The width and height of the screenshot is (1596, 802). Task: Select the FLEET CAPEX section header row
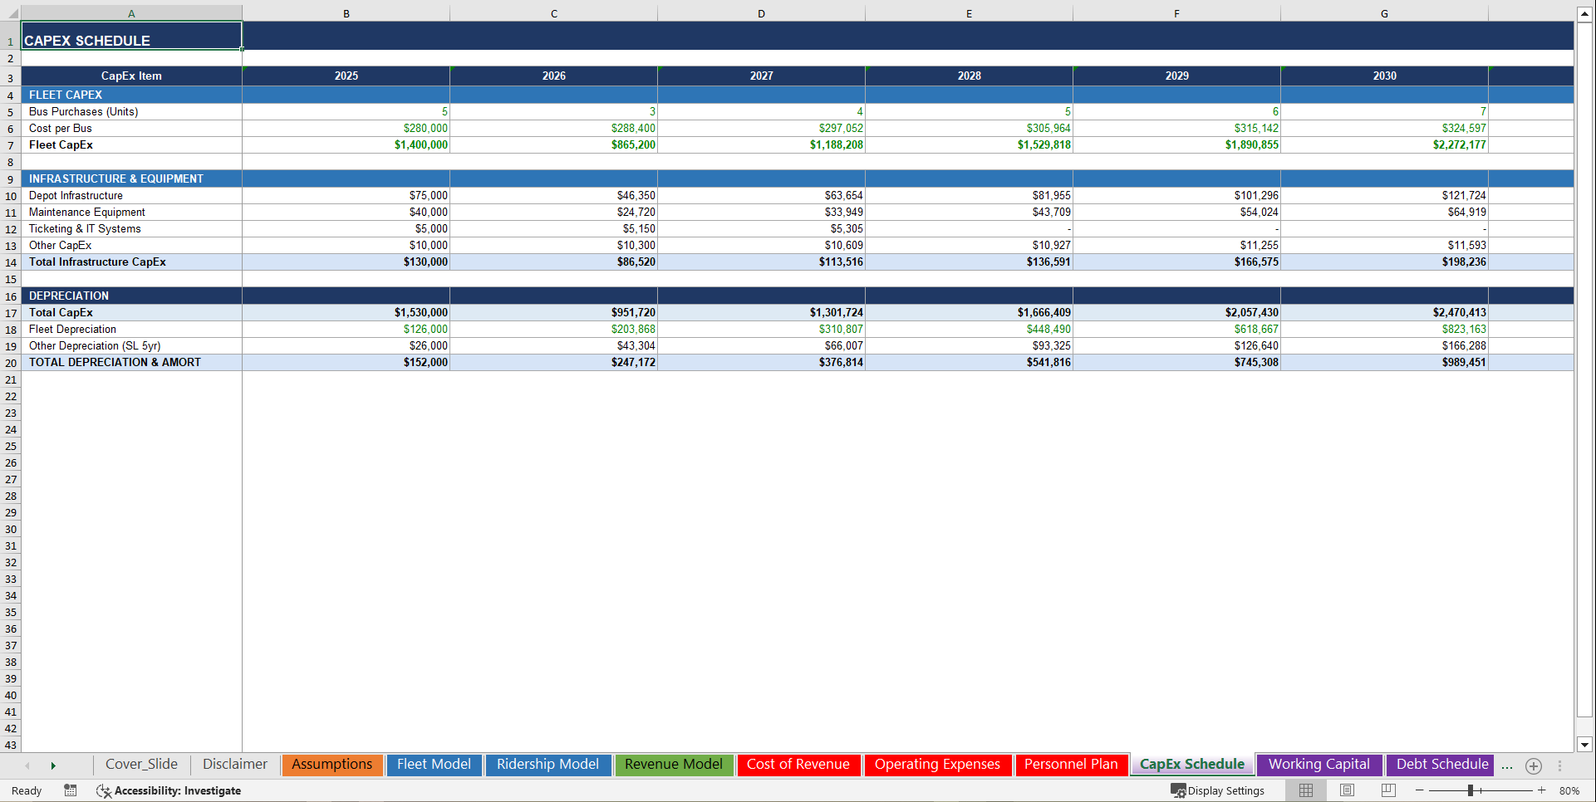click(x=131, y=95)
